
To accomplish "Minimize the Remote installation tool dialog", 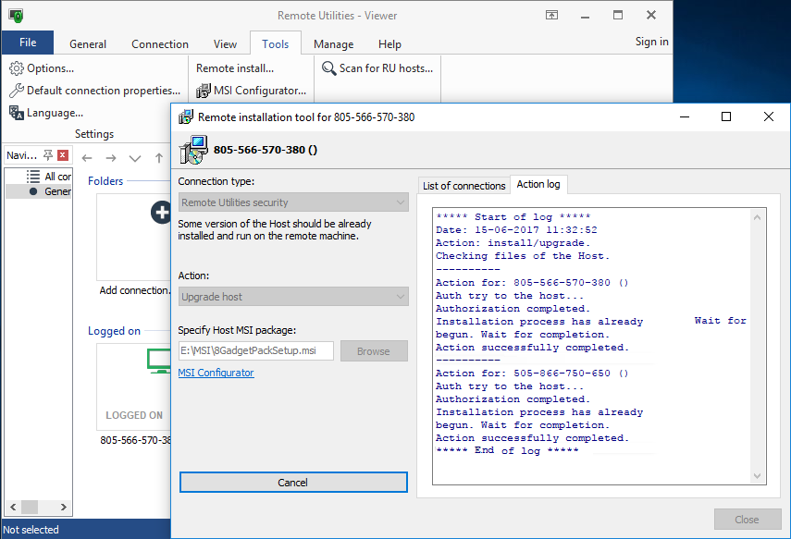I will (x=685, y=117).
